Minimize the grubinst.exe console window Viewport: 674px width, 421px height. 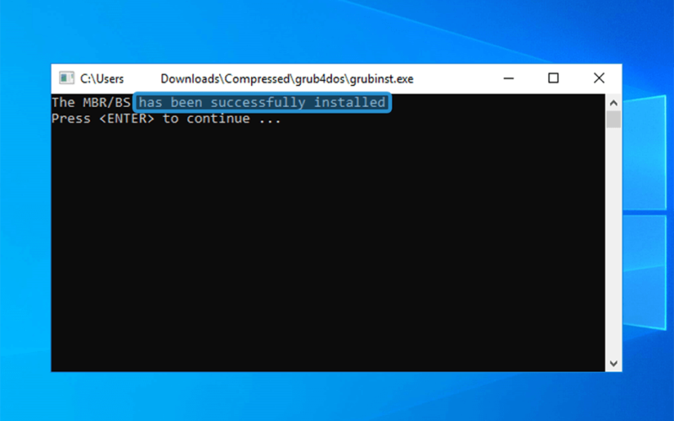(509, 78)
